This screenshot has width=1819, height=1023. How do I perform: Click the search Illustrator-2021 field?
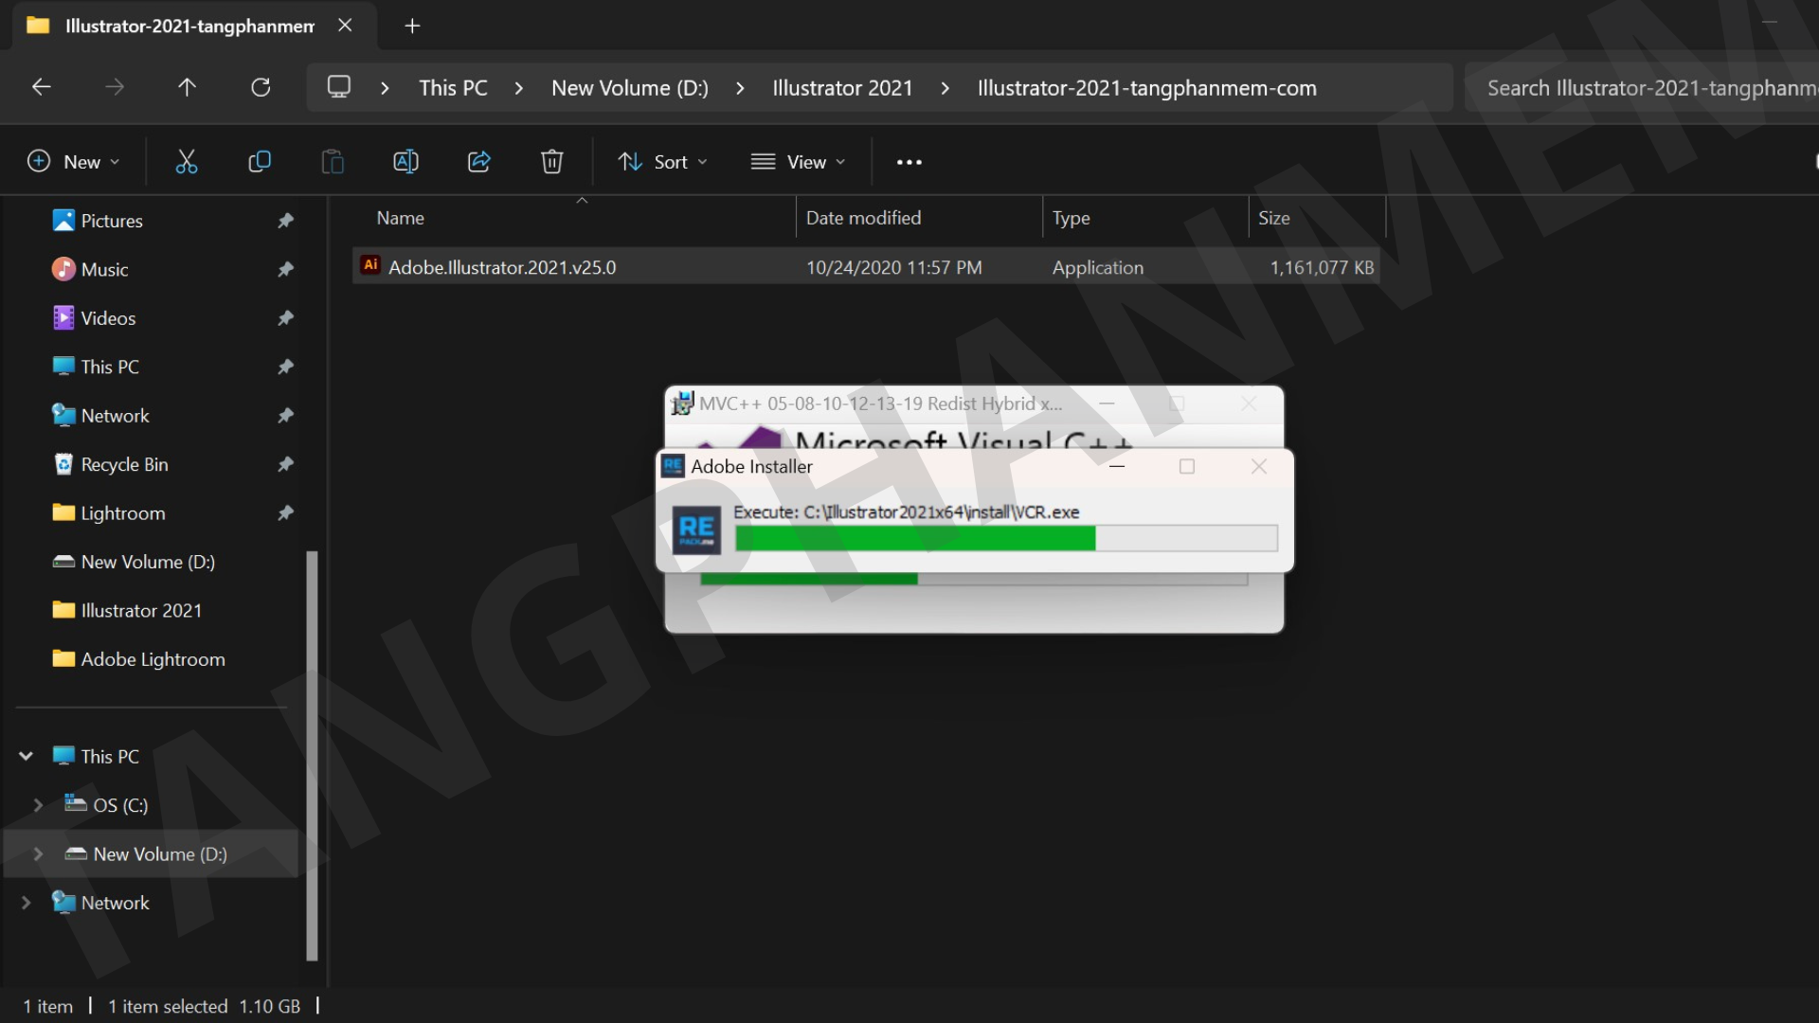click(1642, 88)
